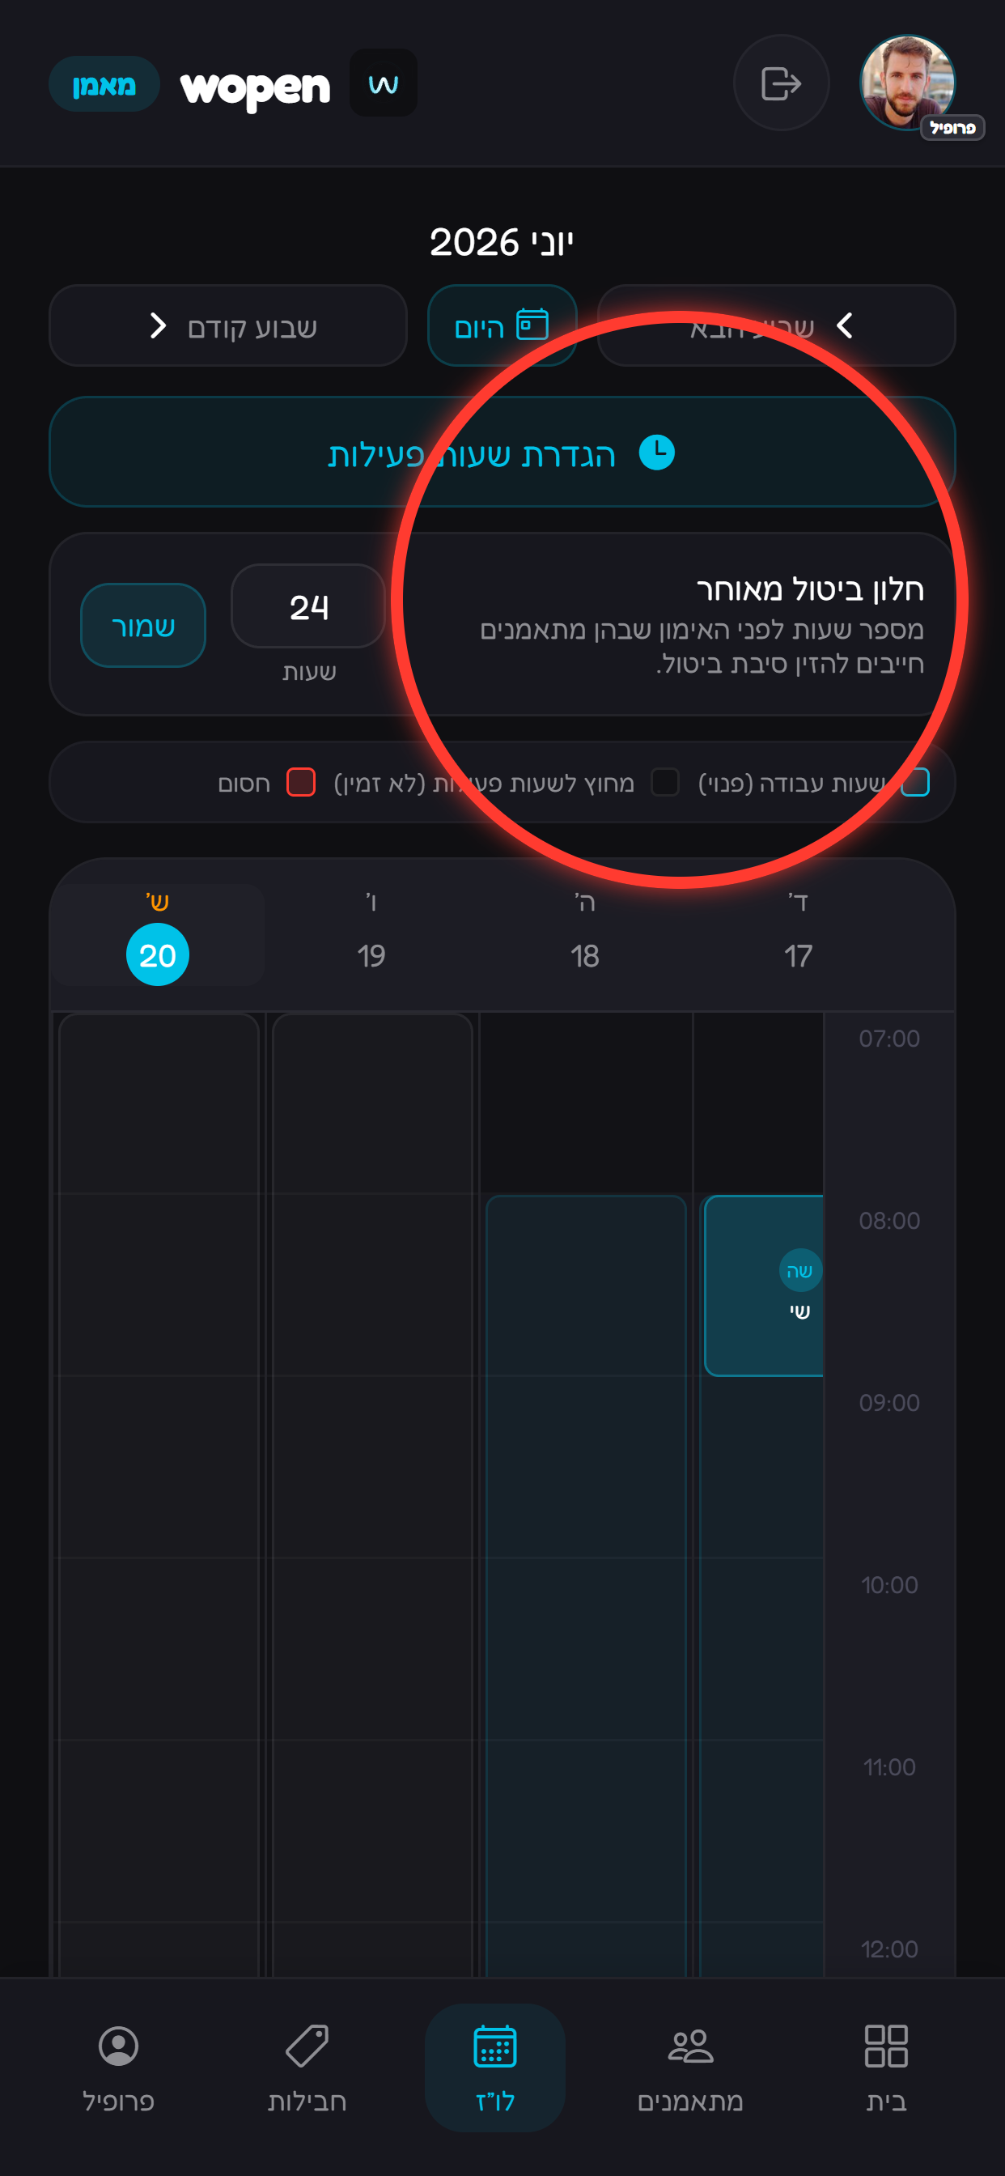Image resolution: width=1005 pixels, height=2176 pixels.
Task: Click the logout icon in header
Action: click(781, 83)
